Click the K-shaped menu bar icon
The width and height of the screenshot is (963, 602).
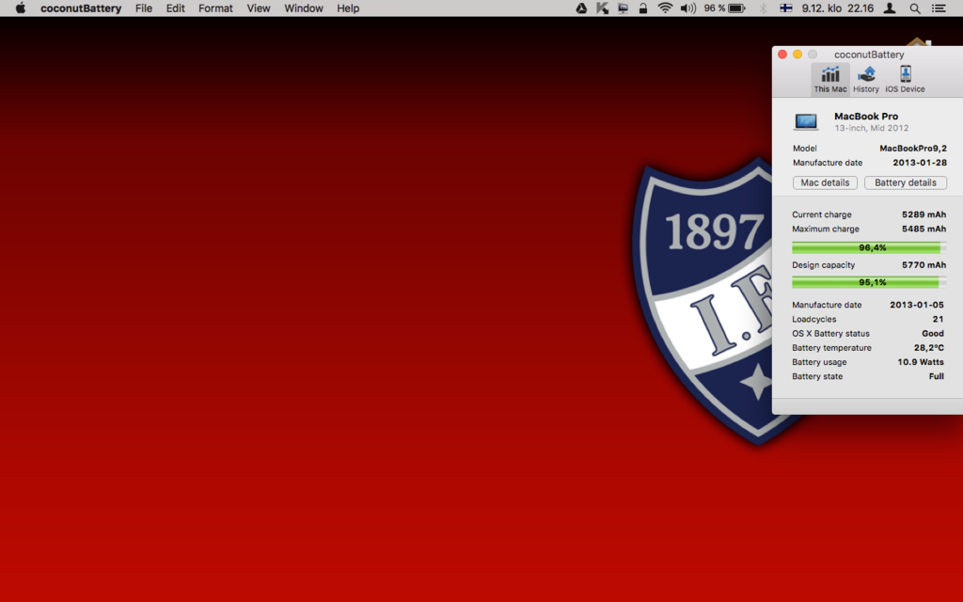coord(602,8)
